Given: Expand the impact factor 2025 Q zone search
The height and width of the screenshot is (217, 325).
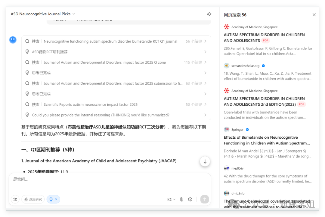Looking at the screenshot, I should click(x=116, y=62).
